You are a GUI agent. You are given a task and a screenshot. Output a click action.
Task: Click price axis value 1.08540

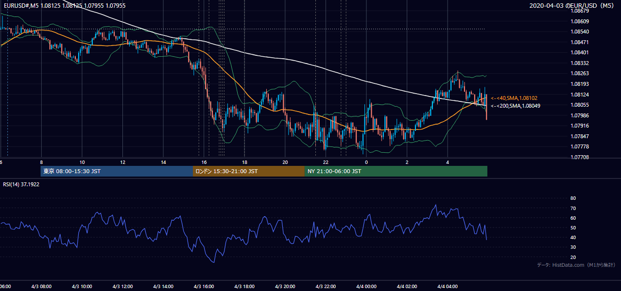pos(579,32)
